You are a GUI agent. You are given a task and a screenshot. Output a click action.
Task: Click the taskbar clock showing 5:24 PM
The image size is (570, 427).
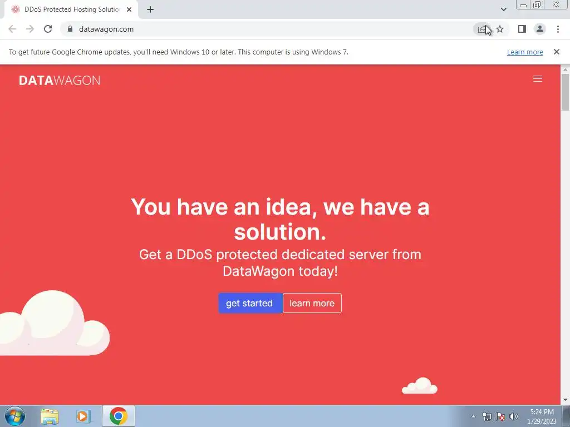(542, 416)
